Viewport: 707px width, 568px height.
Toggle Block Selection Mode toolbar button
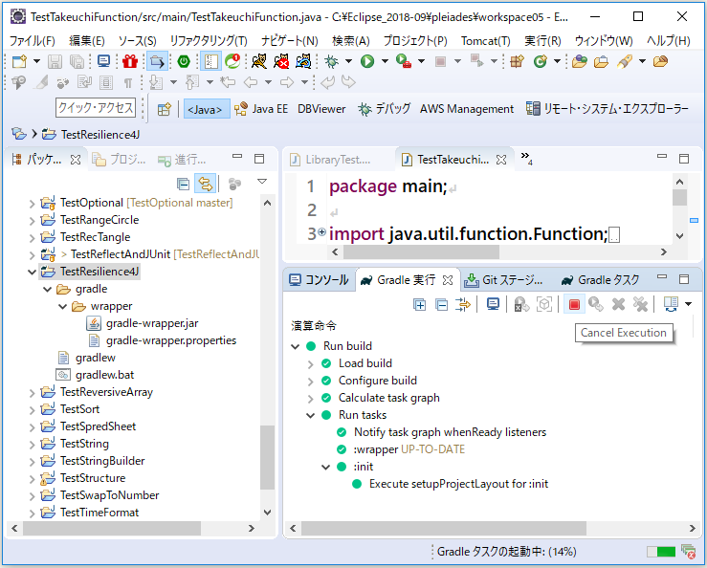click(x=106, y=82)
